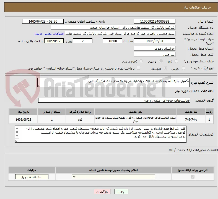Click the remaining time field 00:20:17
Screen dimensions: 218x199
54,41
